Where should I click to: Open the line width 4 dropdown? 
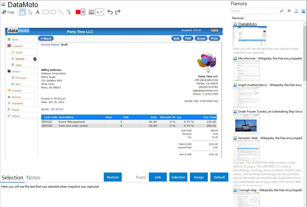pos(99,12)
